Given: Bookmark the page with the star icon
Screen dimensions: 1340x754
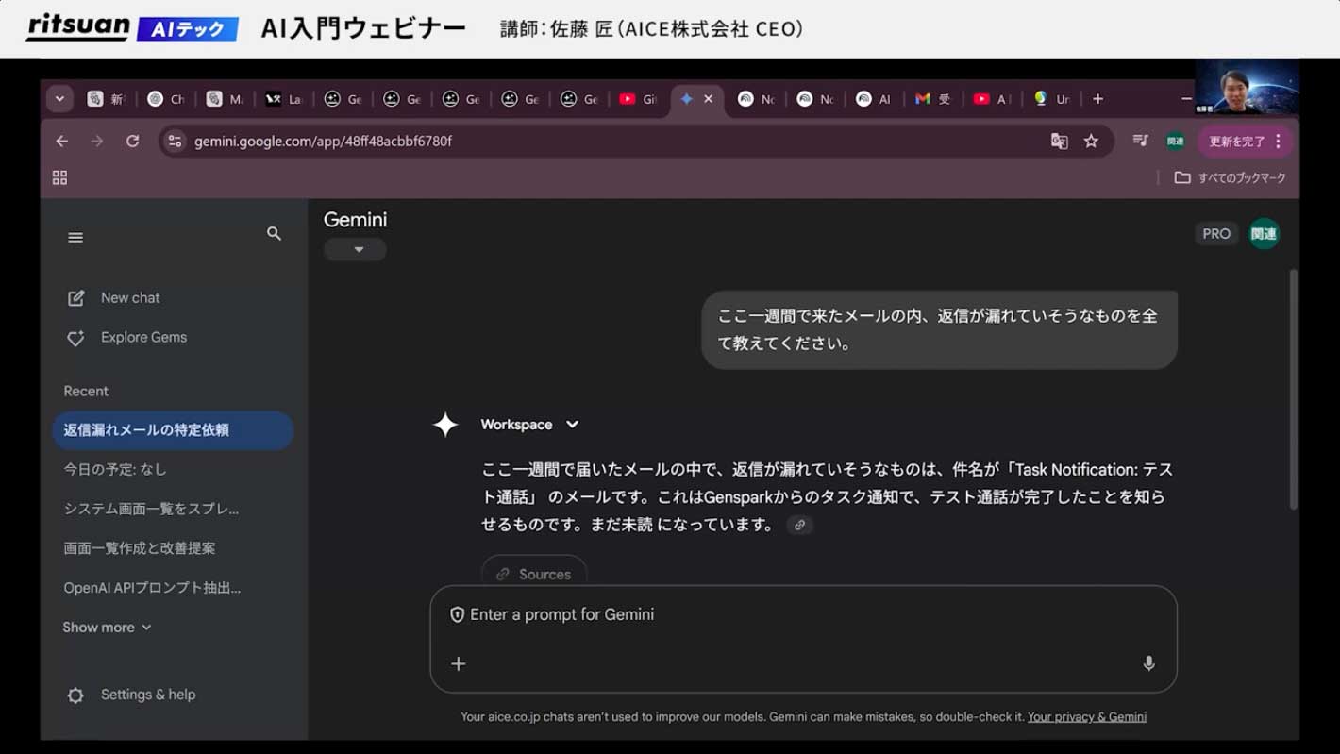Looking at the screenshot, I should 1091,141.
